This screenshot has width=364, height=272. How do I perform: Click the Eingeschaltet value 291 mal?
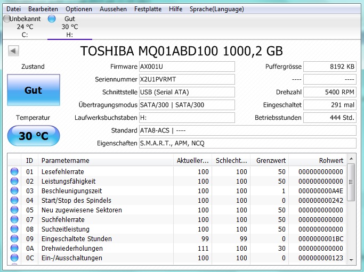[330, 105]
